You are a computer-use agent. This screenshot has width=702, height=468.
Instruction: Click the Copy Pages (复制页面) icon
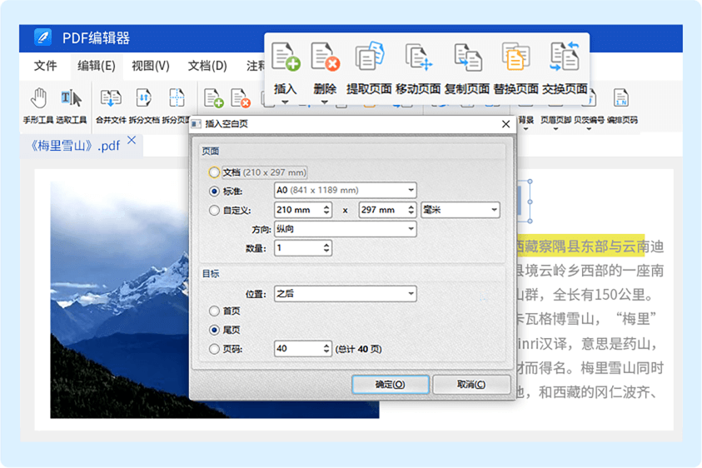click(x=467, y=57)
